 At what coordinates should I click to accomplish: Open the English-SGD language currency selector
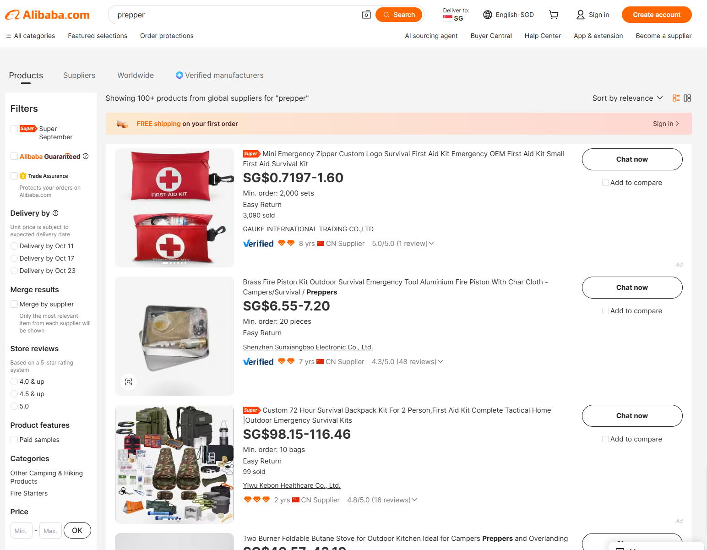pos(508,15)
